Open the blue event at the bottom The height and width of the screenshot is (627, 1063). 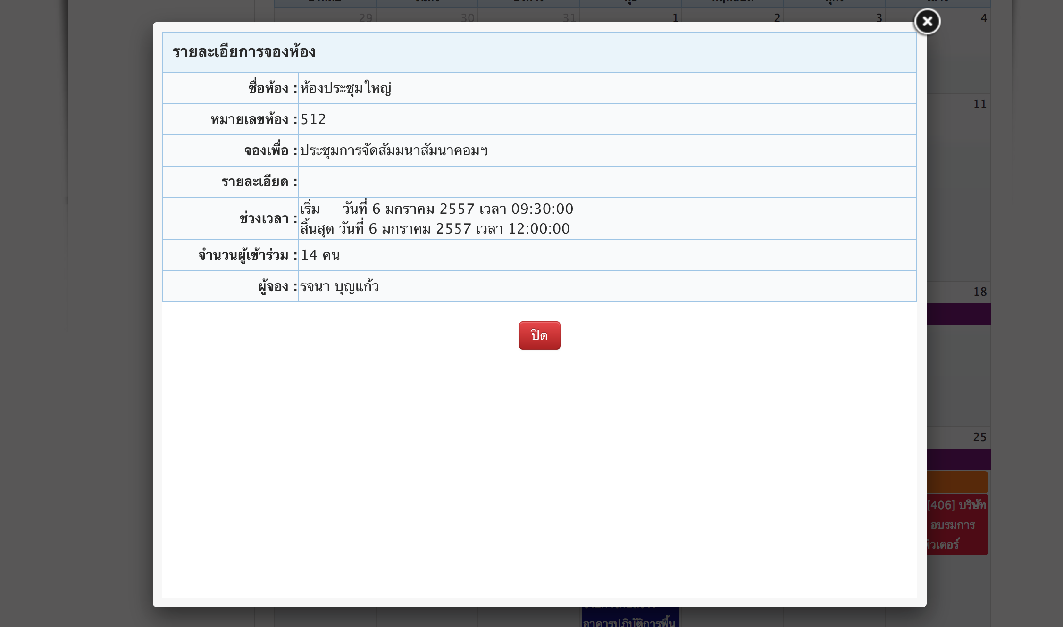coord(630,618)
